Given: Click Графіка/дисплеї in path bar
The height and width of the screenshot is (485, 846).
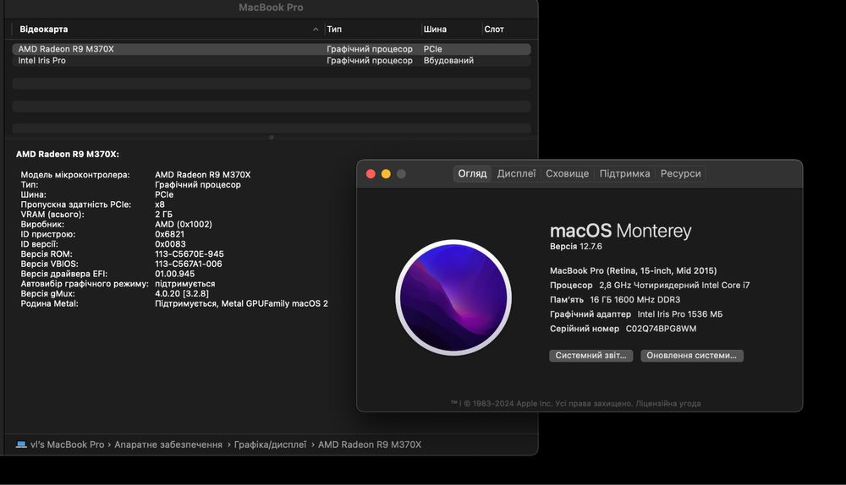Looking at the screenshot, I should [x=270, y=444].
